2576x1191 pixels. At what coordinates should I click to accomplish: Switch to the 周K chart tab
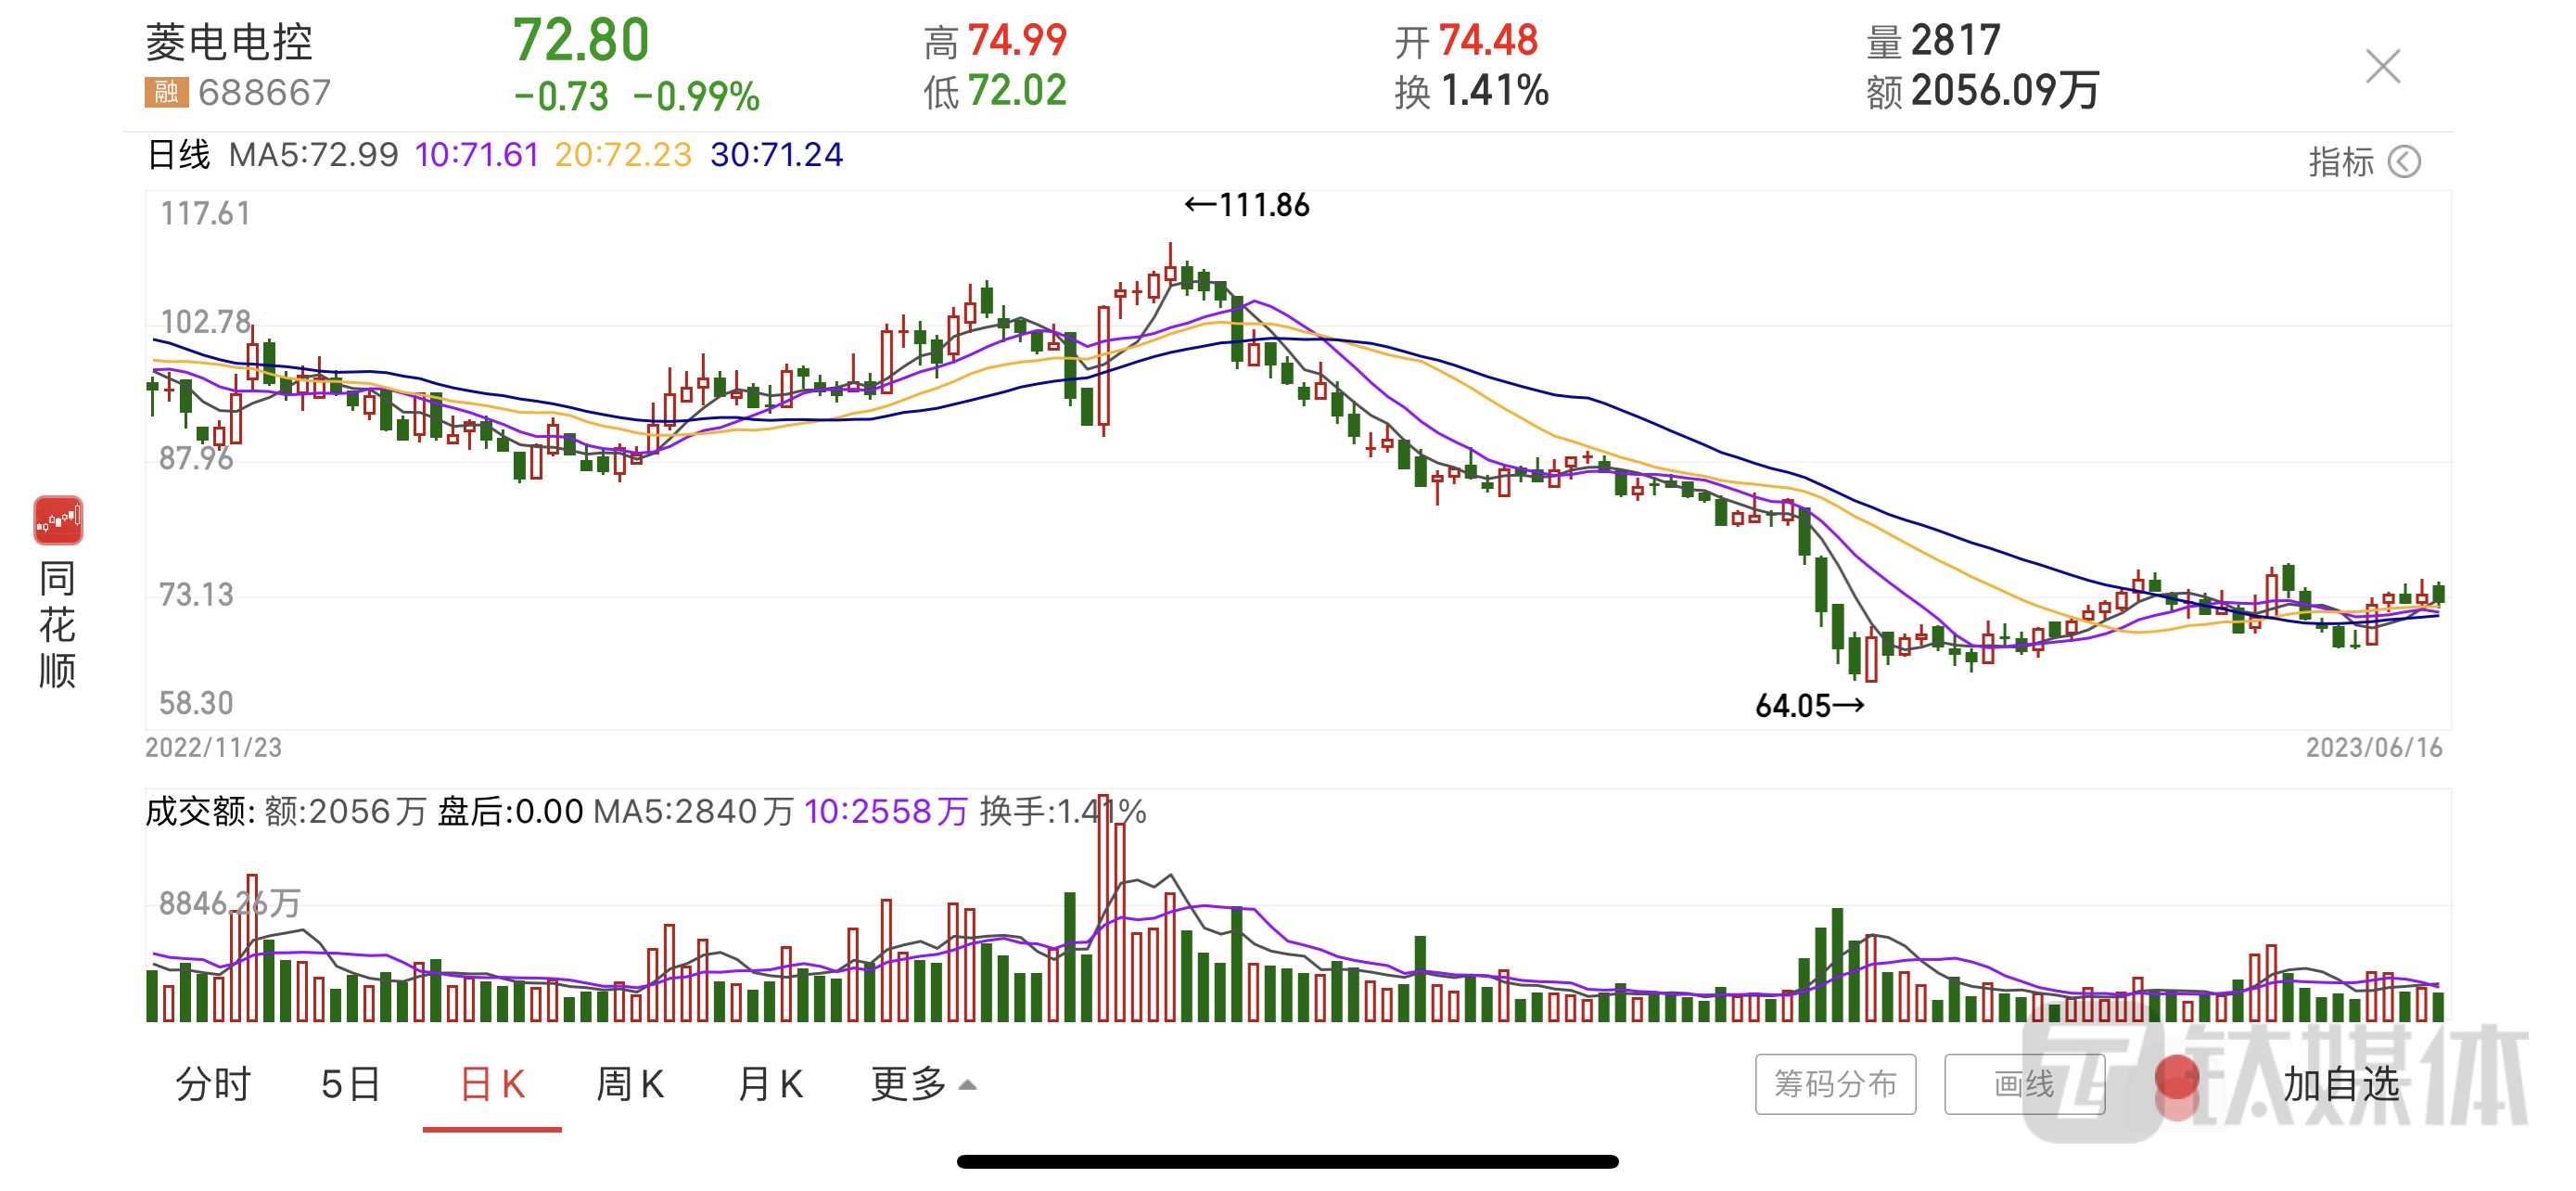coord(630,1084)
